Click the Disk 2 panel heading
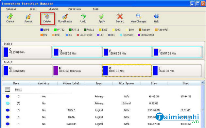Screen dimensions: 206x128 click(8, 62)
